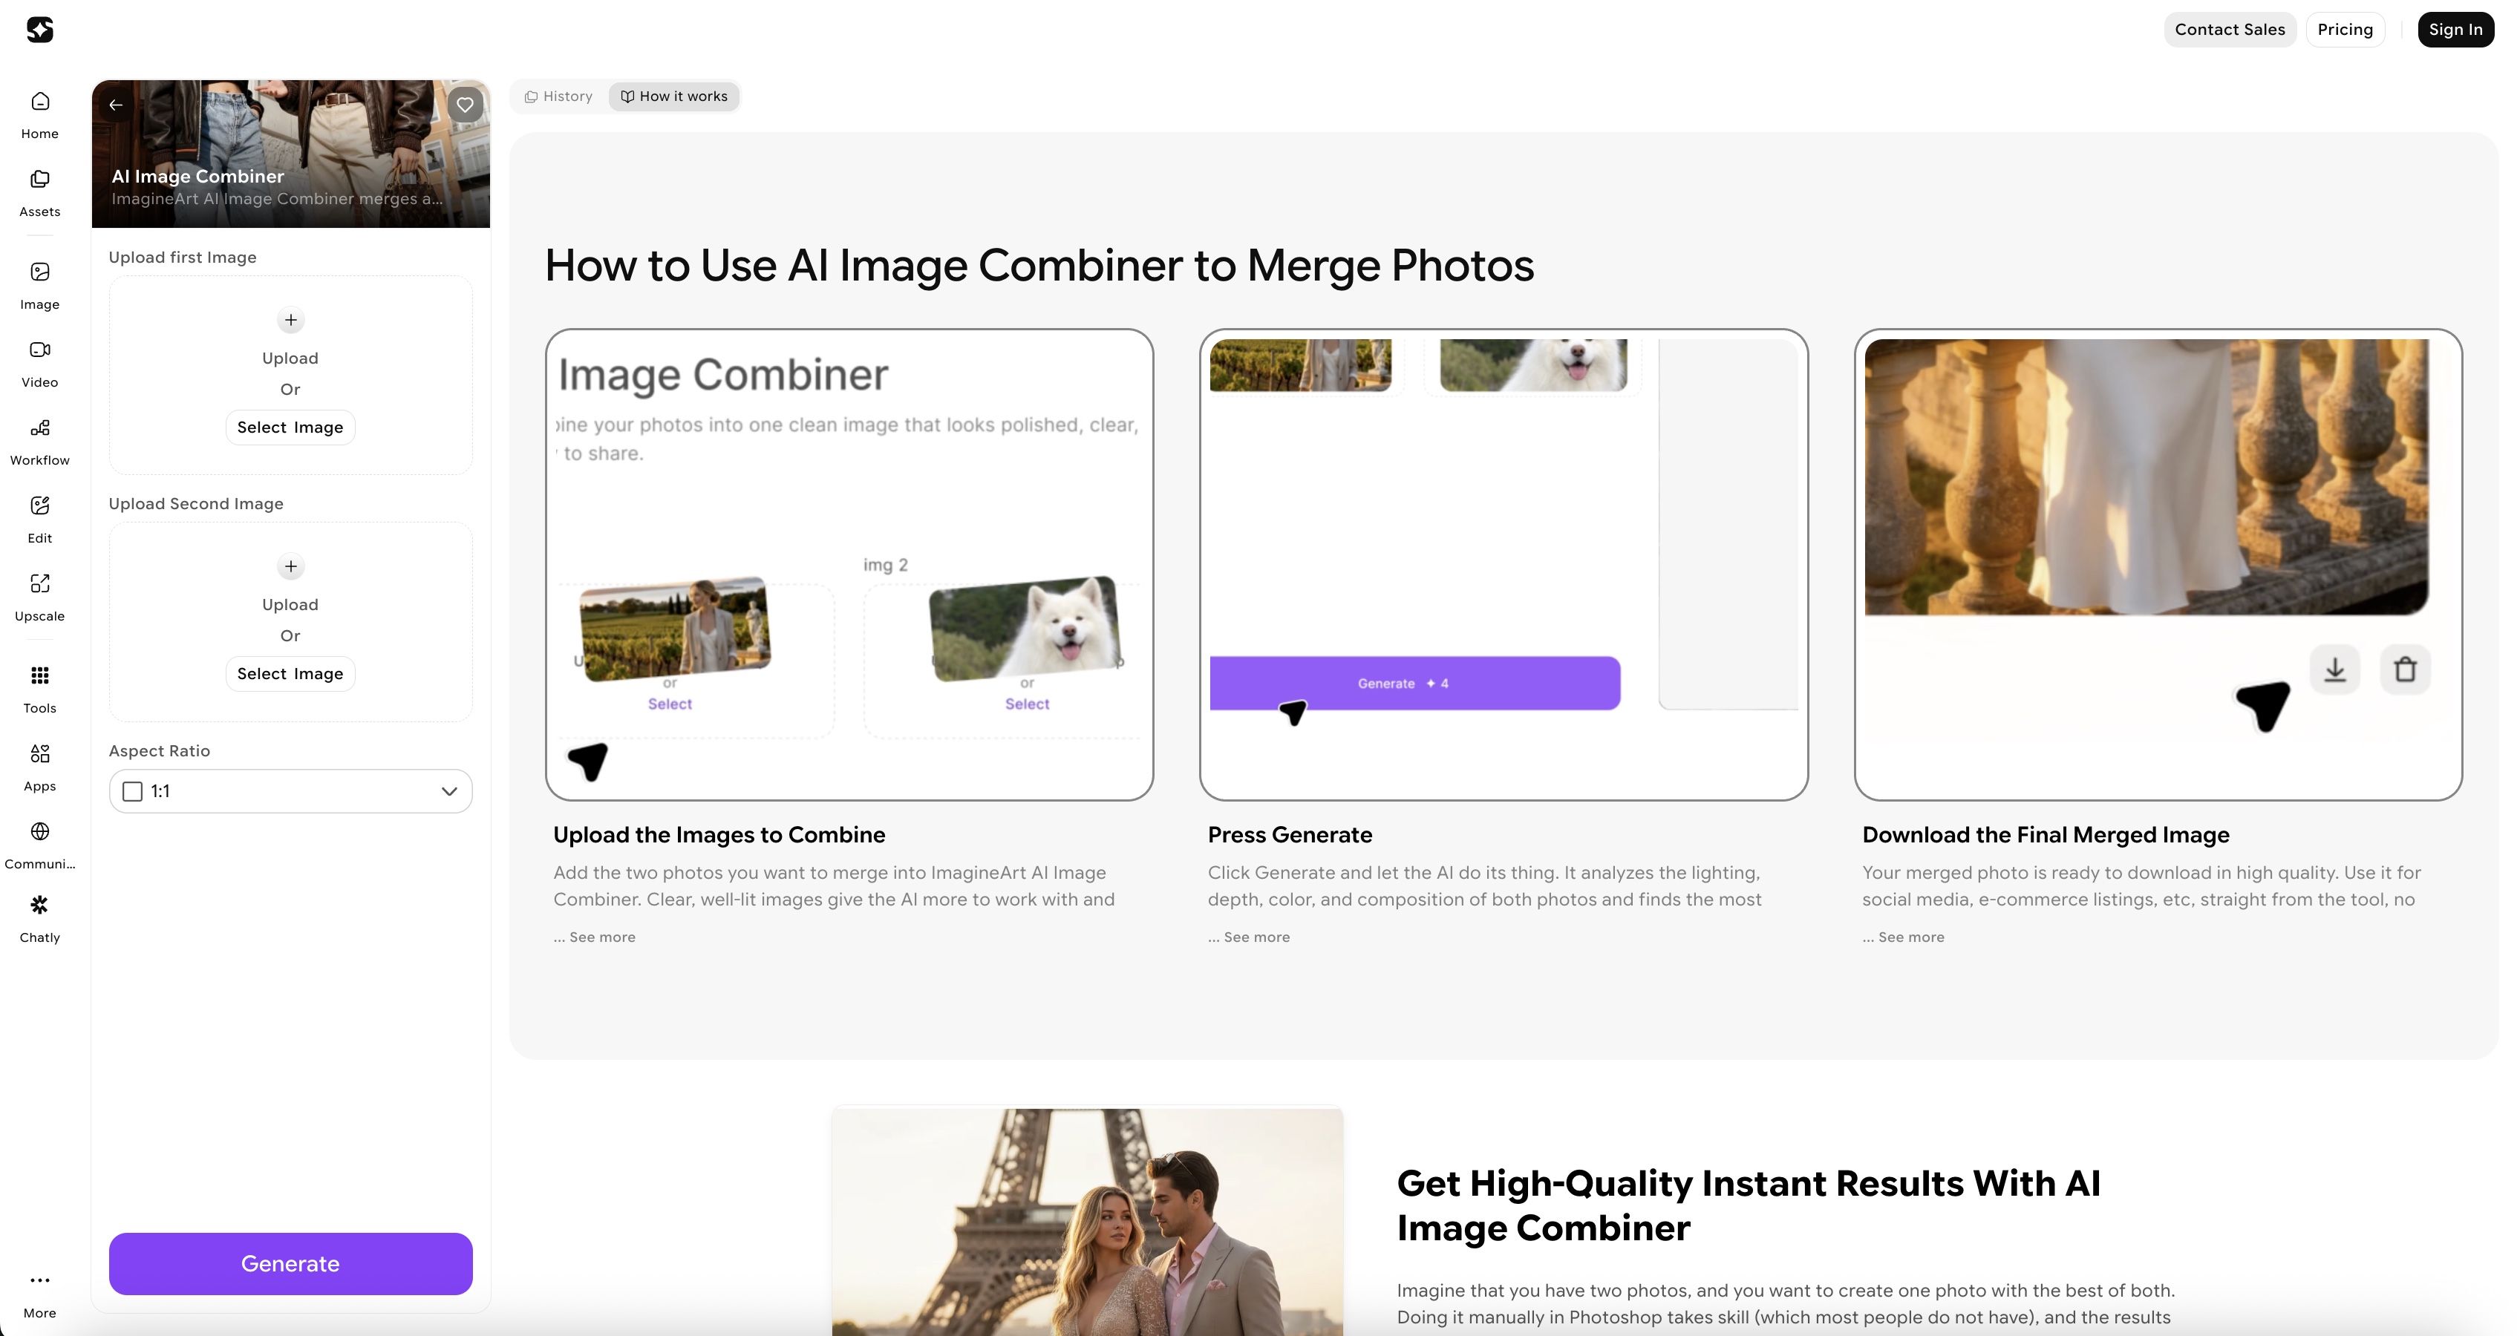Click Select Image under Upload first Image
Image resolution: width=2517 pixels, height=1336 pixels.
tap(290, 427)
